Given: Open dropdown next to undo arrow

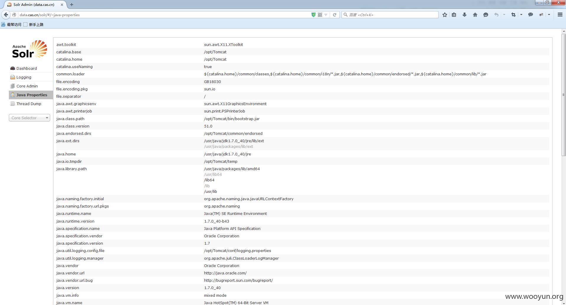Looking at the screenshot, I should coord(504,15).
